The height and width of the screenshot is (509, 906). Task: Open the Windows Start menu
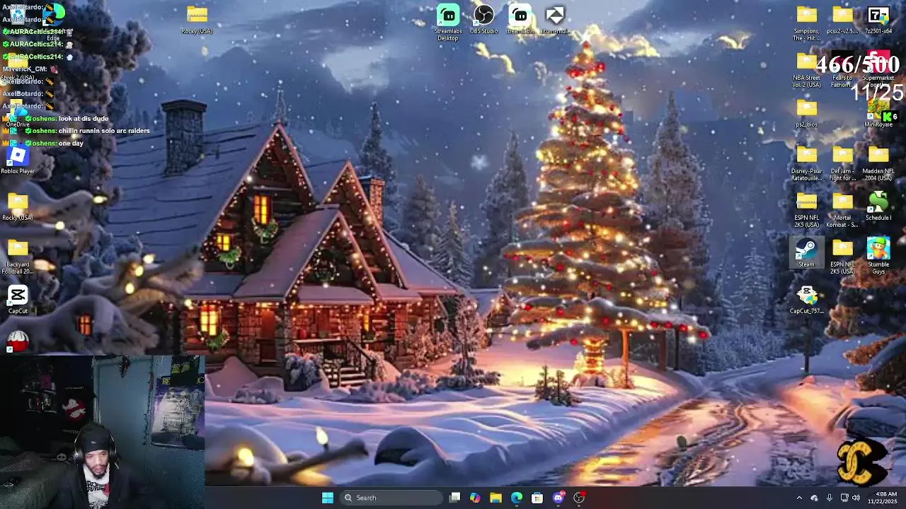pos(328,498)
